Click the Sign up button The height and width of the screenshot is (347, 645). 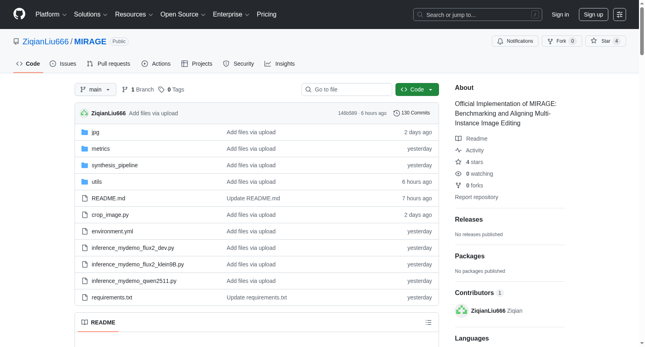[593, 15]
